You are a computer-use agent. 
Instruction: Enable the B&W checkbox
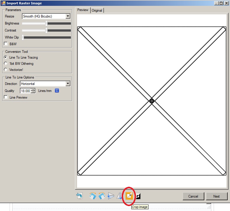click(x=6, y=44)
